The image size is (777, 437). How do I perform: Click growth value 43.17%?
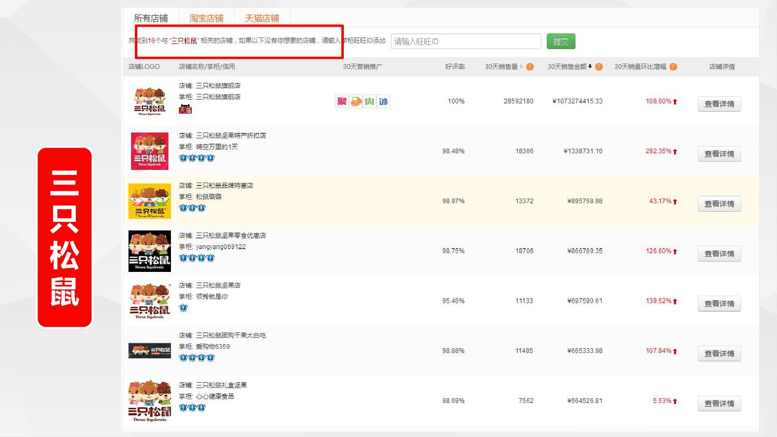pyautogui.click(x=660, y=202)
